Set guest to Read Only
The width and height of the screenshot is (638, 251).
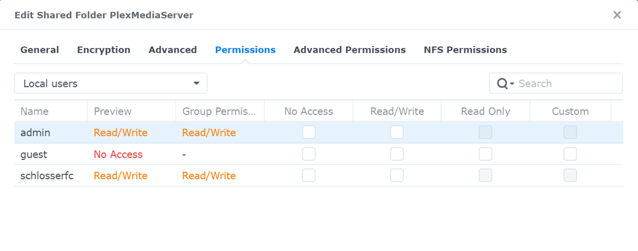pos(485,154)
